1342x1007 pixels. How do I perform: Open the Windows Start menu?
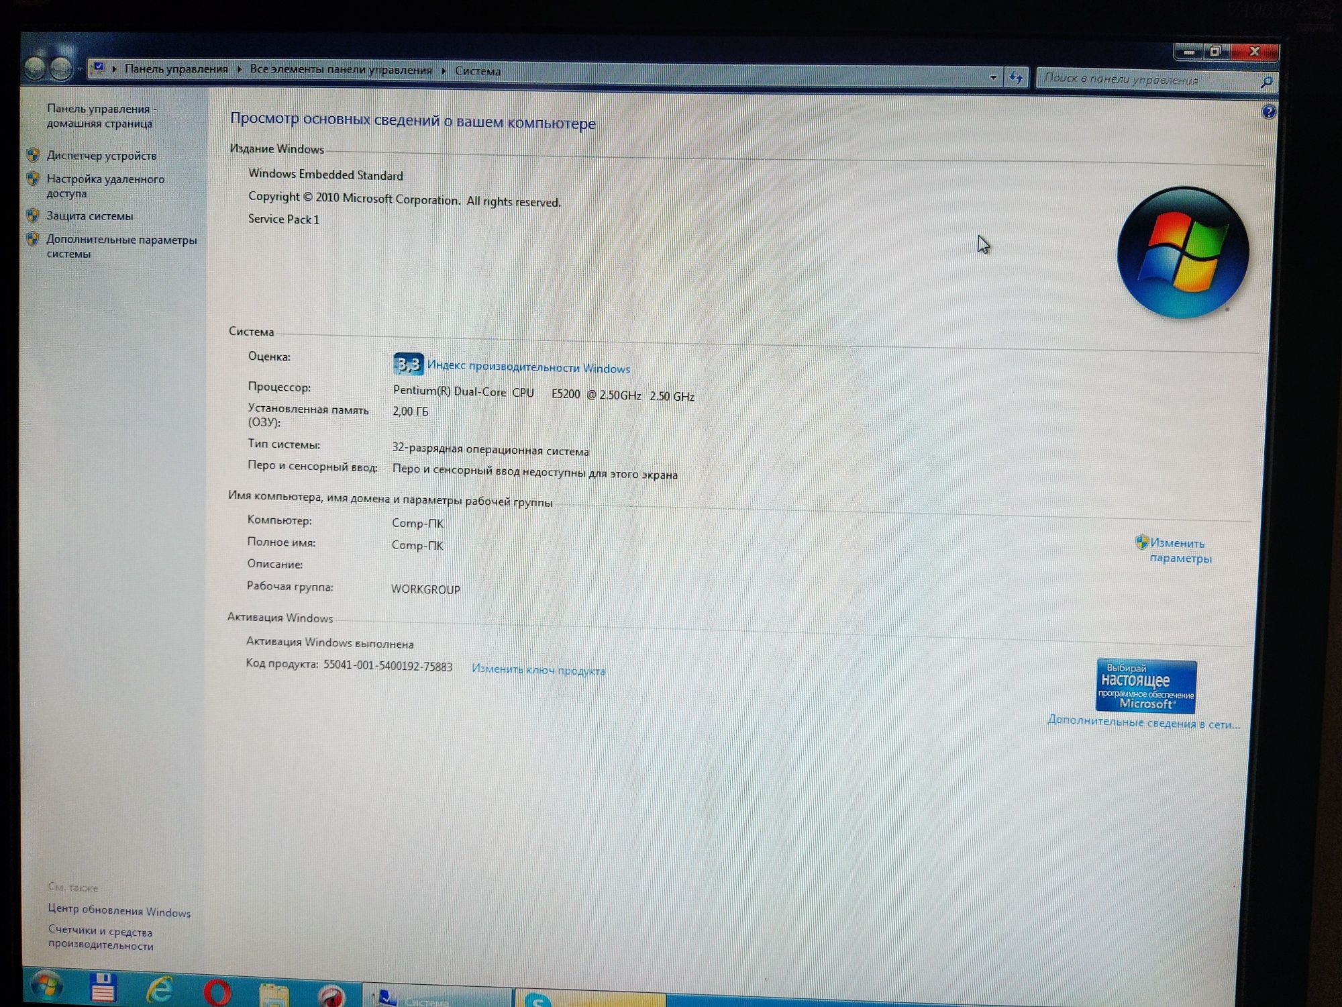[47, 985]
